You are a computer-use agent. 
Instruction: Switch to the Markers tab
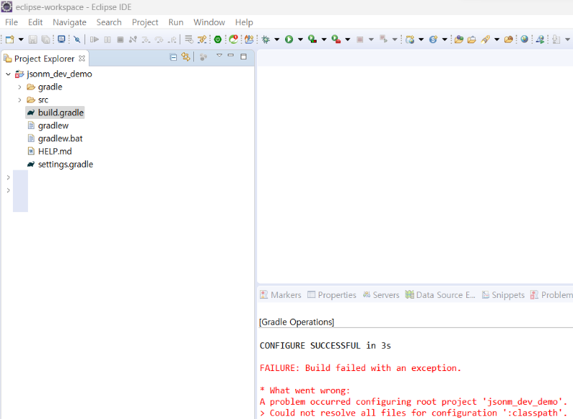click(x=281, y=295)
